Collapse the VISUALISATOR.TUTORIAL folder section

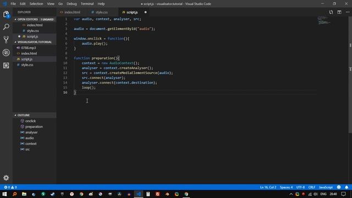coord(34,42)
